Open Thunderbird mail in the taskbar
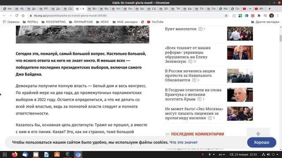 25,154
